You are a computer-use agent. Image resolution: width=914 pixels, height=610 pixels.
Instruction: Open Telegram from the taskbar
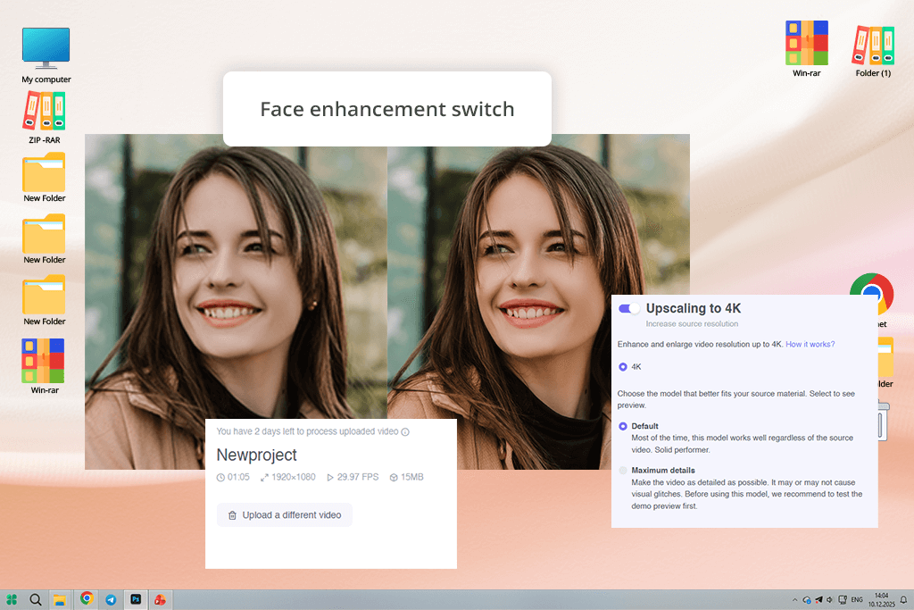111,599
